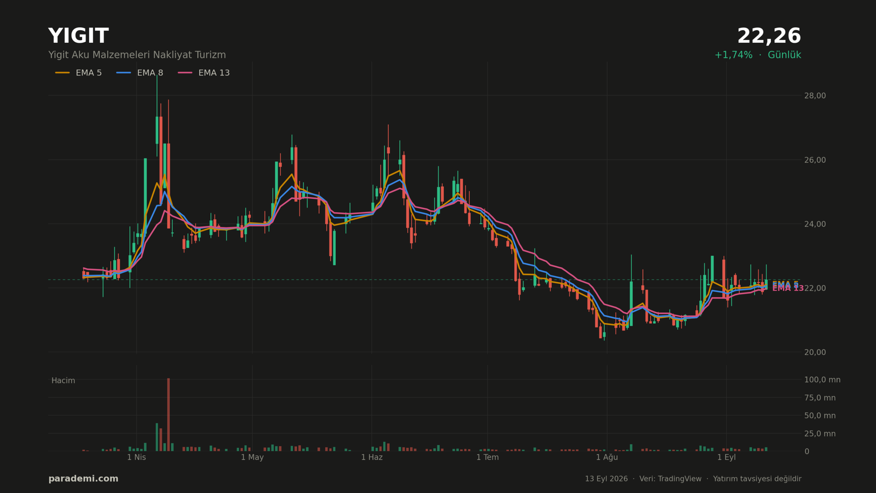Click the 100,0 mn volume axis label
876x493 pixels.
click(x=822, y=380)
